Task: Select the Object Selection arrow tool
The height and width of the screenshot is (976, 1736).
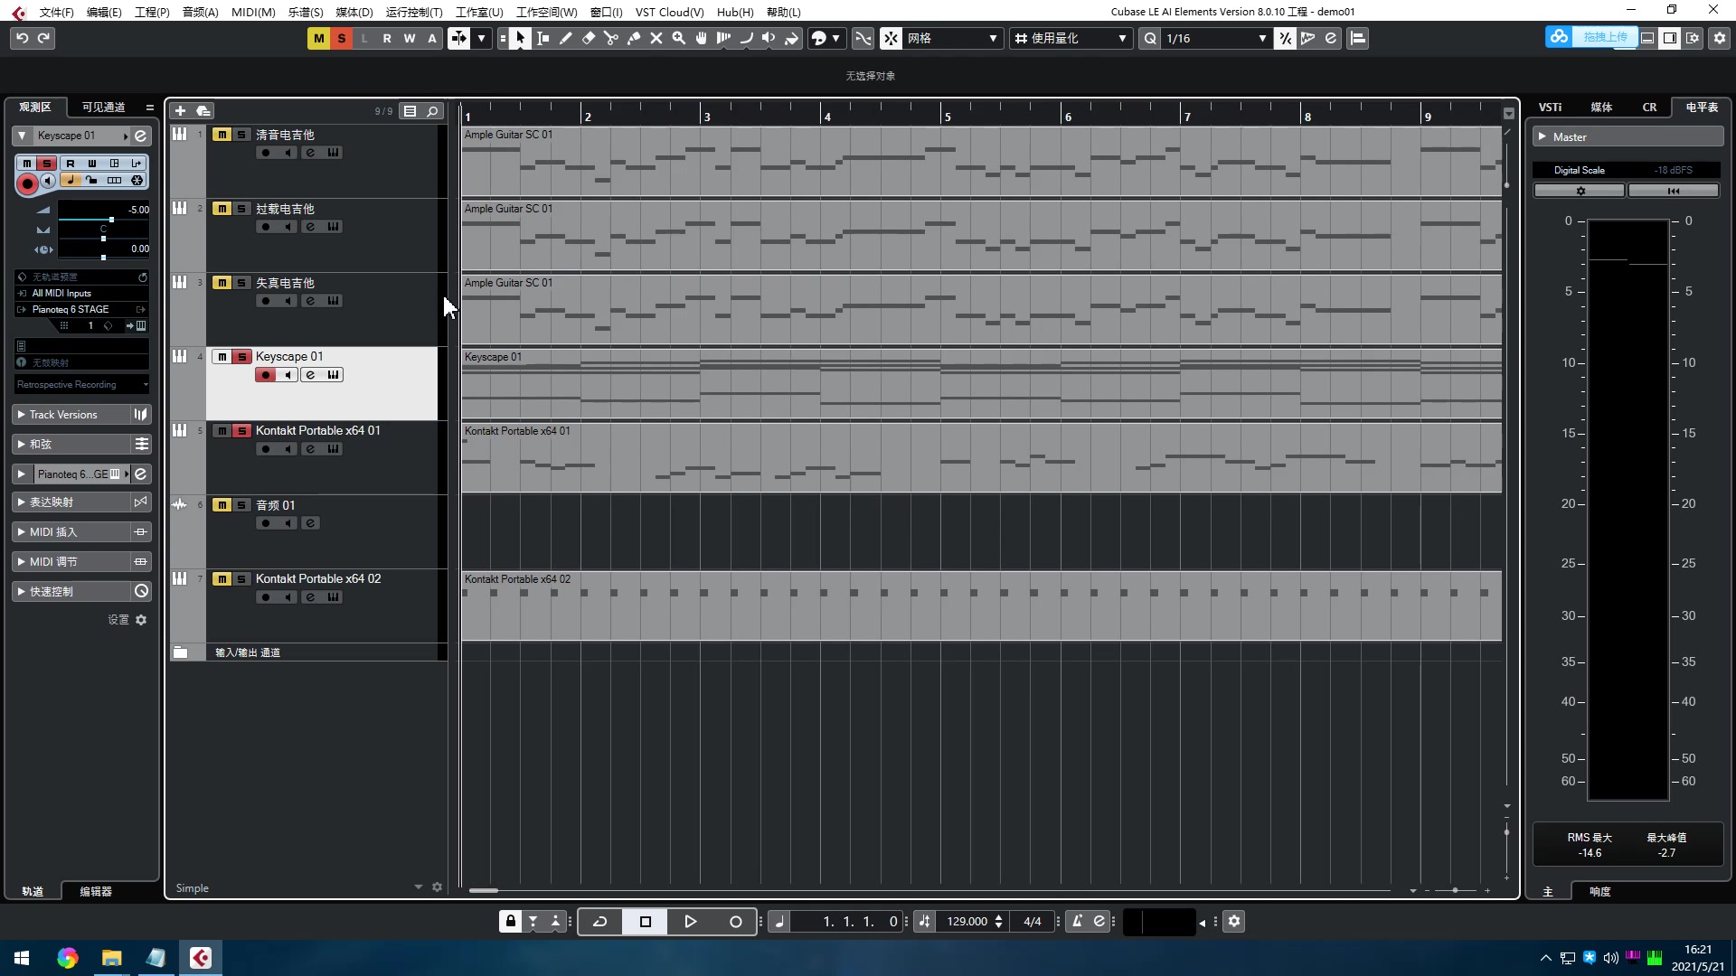Action: click(x=520, y=38)
